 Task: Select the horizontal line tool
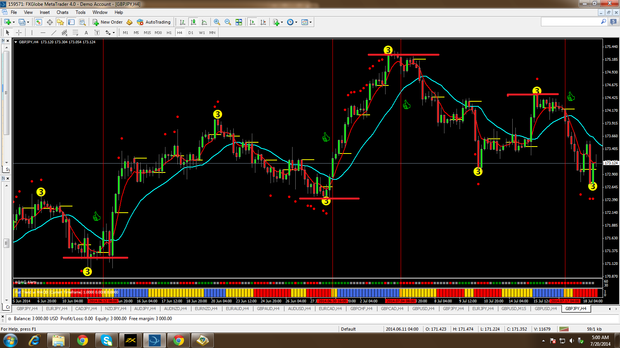tap(43, 32)
